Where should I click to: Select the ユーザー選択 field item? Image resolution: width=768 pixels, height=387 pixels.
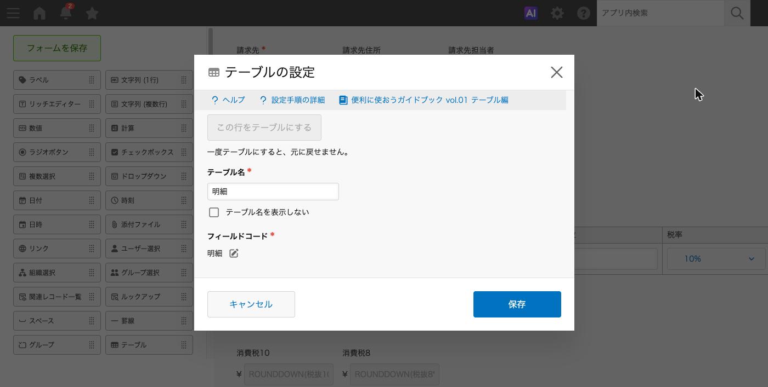[x=149, y=249]
